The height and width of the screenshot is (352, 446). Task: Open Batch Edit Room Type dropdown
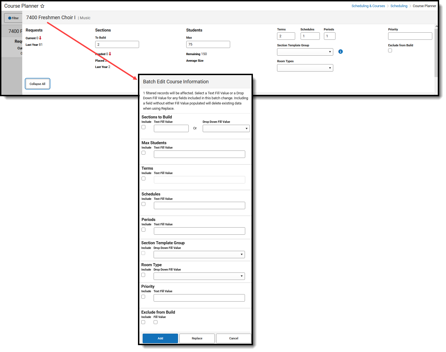(x=199, y=276)
